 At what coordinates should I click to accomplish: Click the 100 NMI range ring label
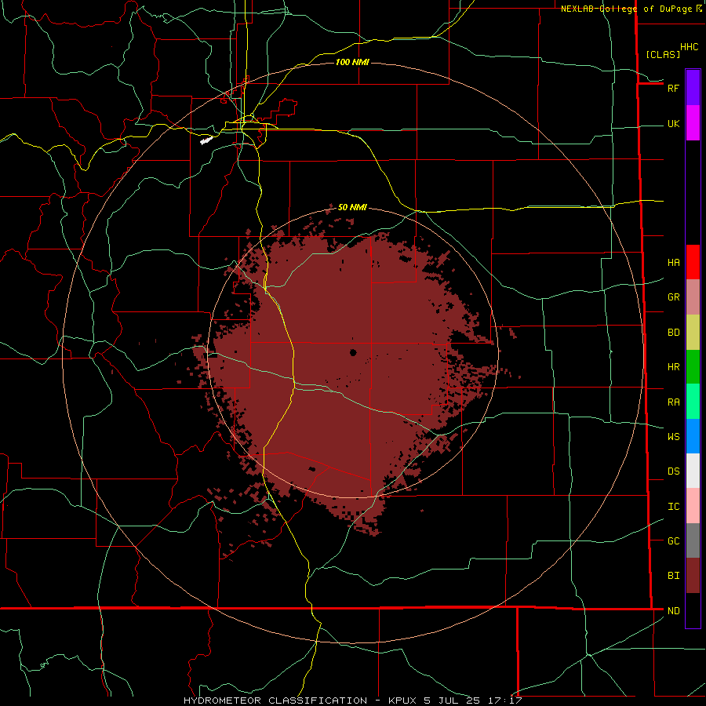(352, 62)
